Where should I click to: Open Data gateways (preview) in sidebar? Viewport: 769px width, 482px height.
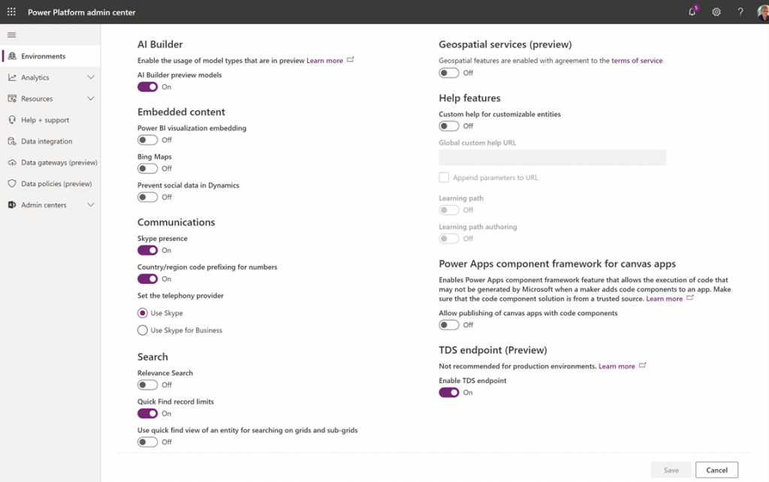click(x=59, y=162)
